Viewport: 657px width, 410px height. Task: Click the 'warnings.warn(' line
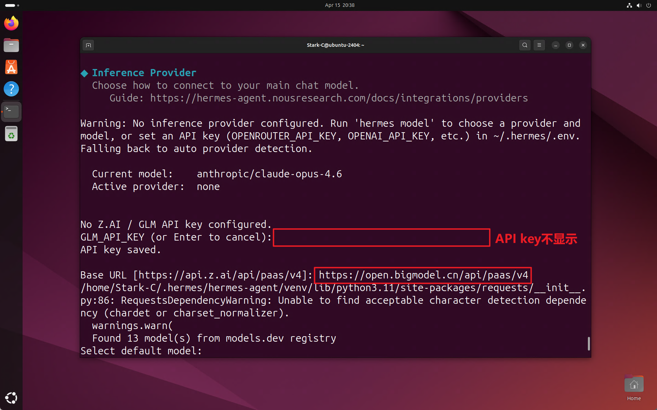(132, 326)
